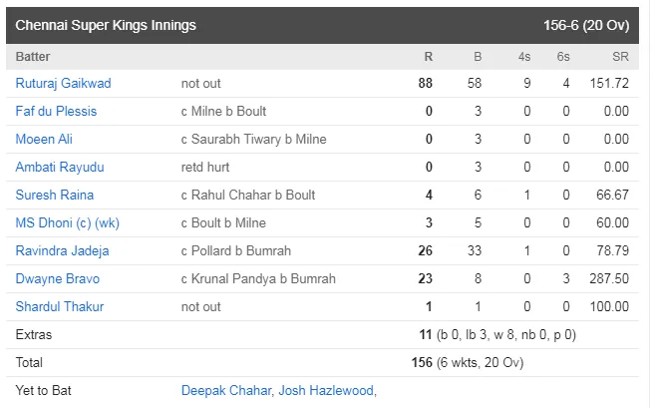Click the Batter column header
Viewport: 651px width, 408px height.
pyautogui.click(x=33, y=57)
